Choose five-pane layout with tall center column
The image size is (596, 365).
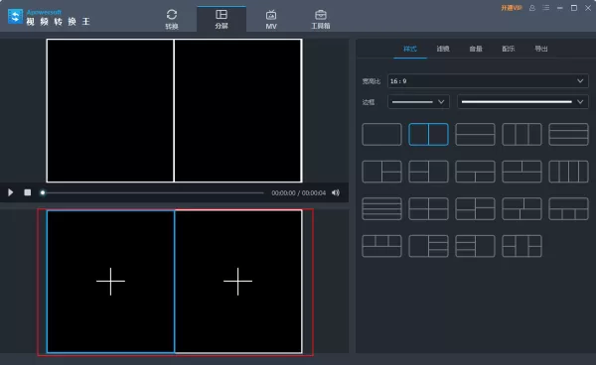click(x=521, y=246)
